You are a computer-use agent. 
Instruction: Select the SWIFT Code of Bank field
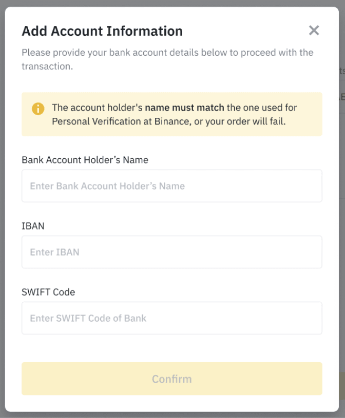point(171,318)
